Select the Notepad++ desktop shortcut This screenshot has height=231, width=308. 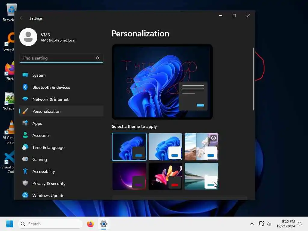(8, 100)
